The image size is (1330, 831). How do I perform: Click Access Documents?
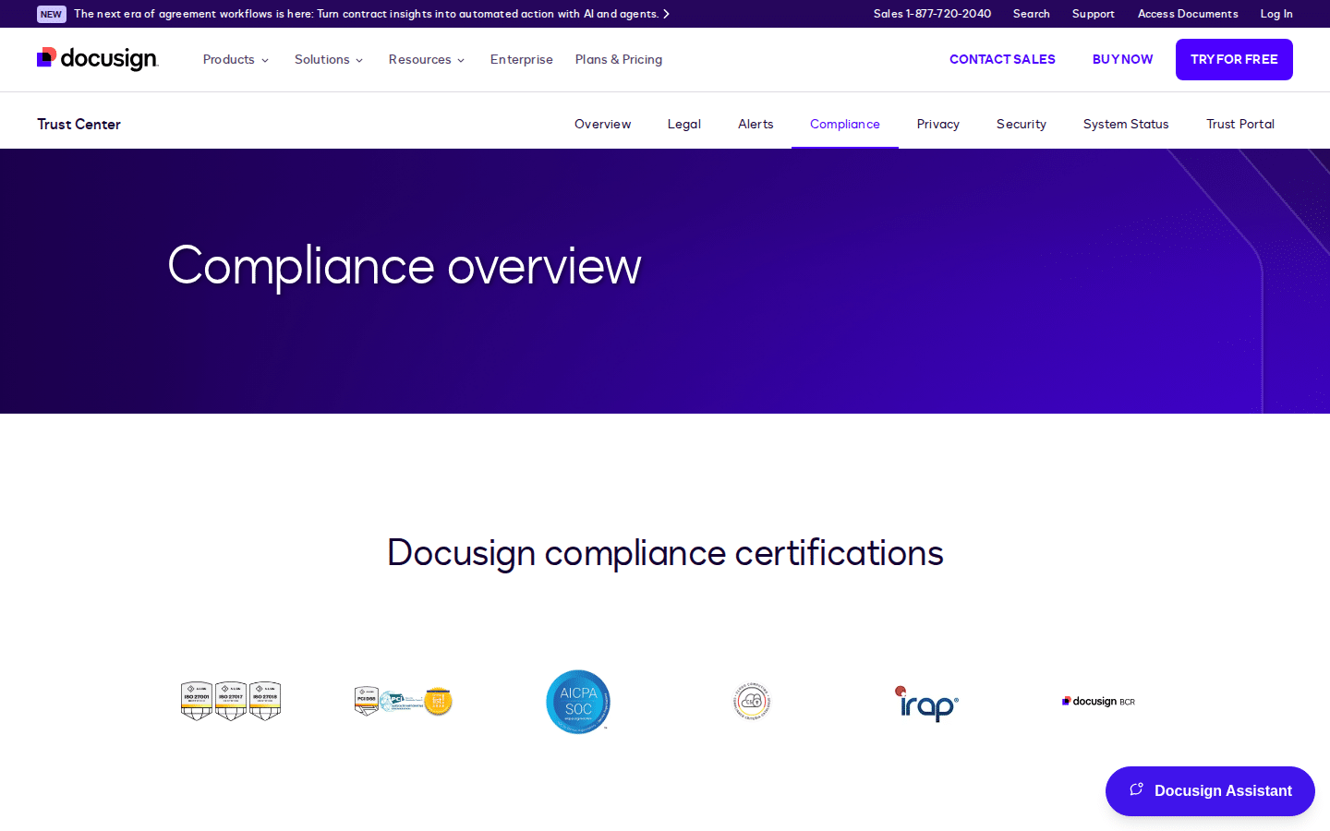1188,14
